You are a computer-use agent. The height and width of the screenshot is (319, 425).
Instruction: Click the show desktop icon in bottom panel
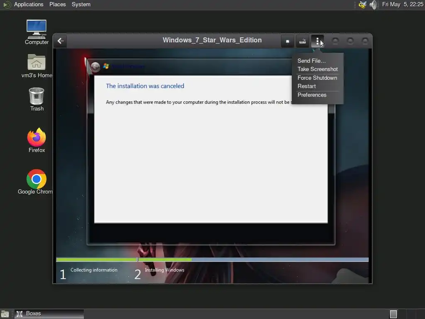[x=5, y=314]
